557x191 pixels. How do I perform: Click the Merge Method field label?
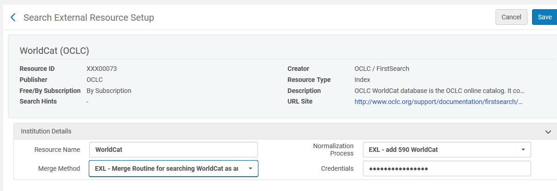[x=59, y=168]
